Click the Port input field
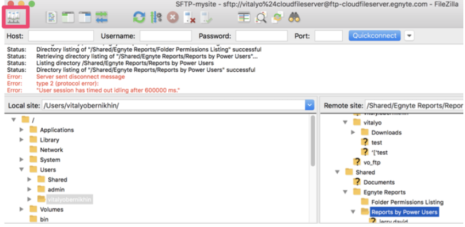This screenshot has height=227, width=465. coord(328,36)
